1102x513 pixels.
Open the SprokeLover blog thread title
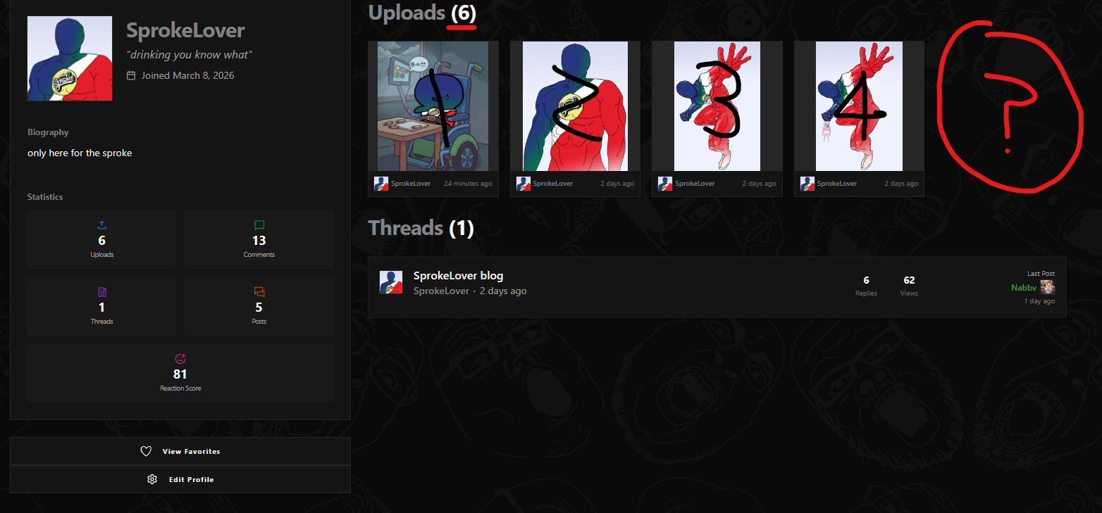coord(458,276)
